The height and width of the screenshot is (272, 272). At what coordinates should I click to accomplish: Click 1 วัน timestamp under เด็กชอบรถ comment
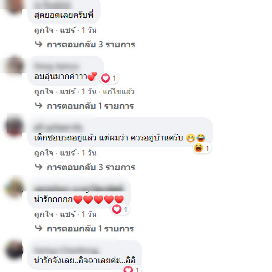coord(89,153)
